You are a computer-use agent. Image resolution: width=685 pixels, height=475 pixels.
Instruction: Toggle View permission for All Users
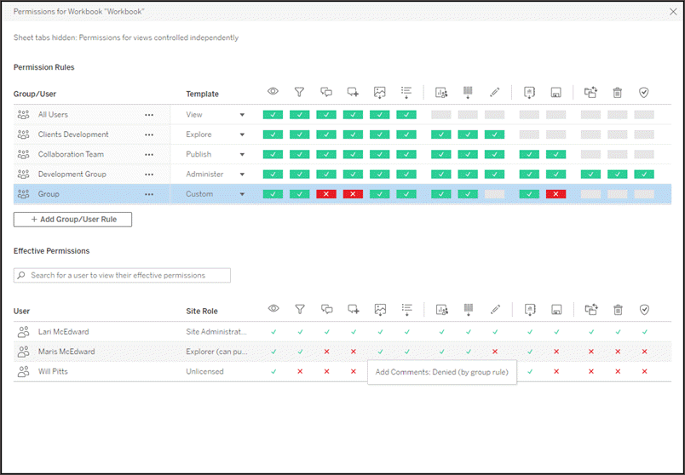click(x=273, y=115)
